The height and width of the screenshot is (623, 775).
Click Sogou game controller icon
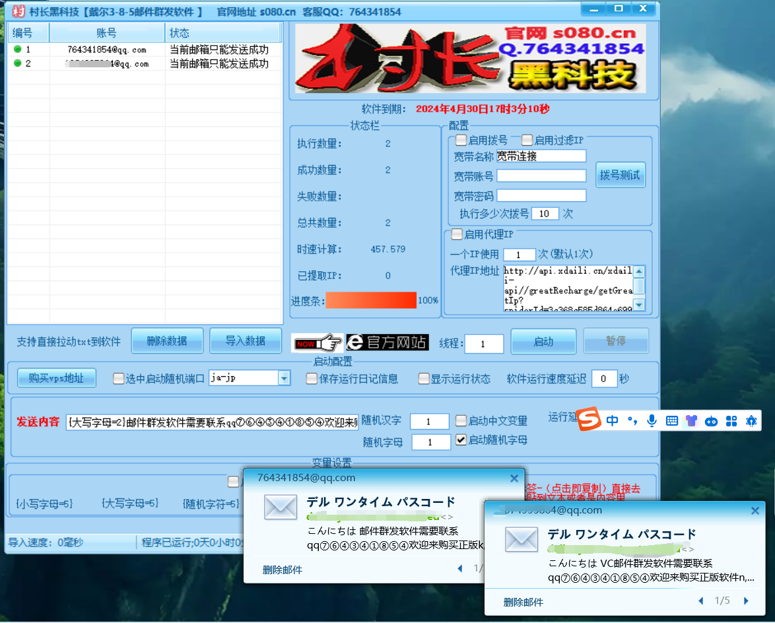point(711,422)
